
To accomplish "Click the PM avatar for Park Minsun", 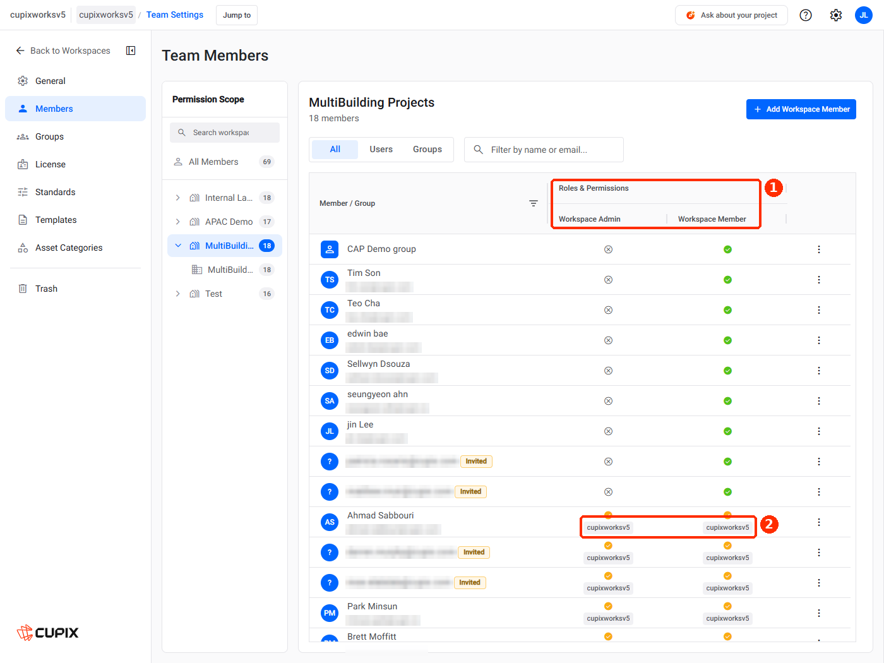I will pyautogui.click(x=330, y=613).
